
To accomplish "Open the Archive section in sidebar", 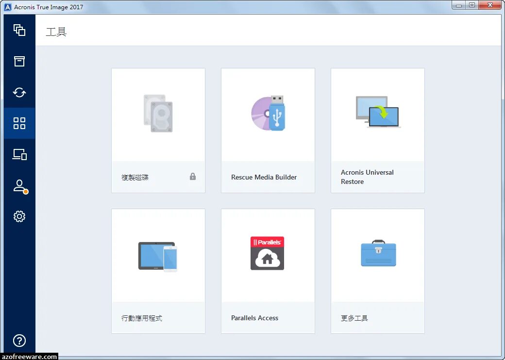I will click(19, 61).
